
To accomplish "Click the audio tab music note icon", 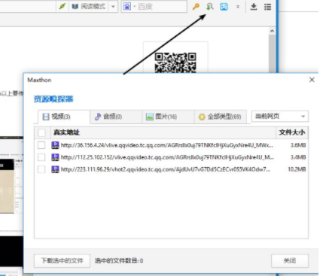I will pos(98,117).
